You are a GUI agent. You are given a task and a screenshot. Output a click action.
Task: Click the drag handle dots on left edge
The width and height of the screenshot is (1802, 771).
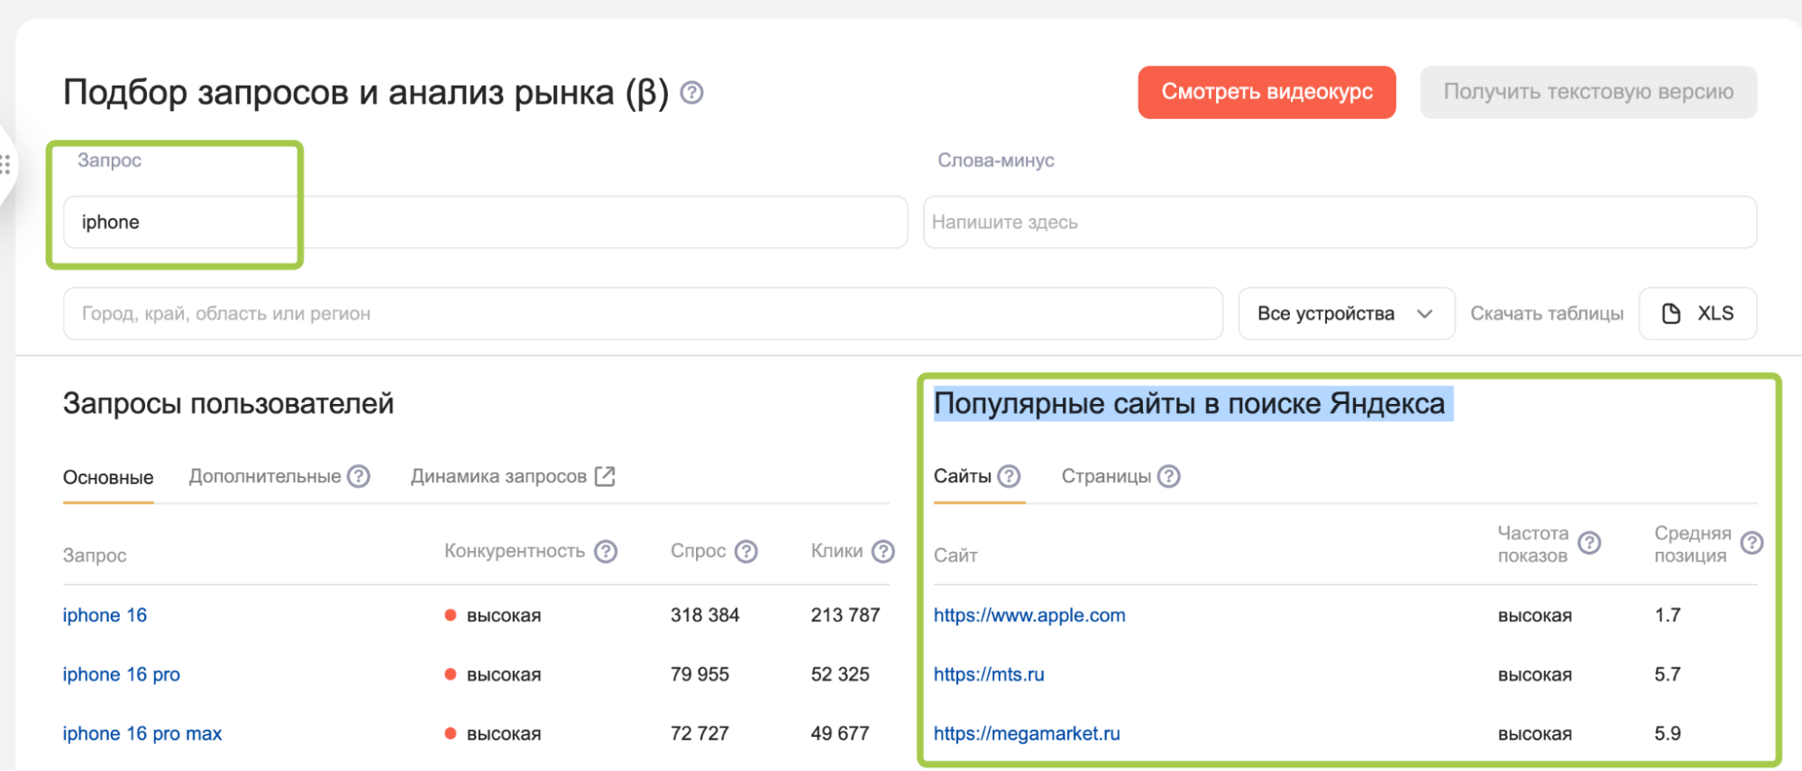tap(5, 165)
